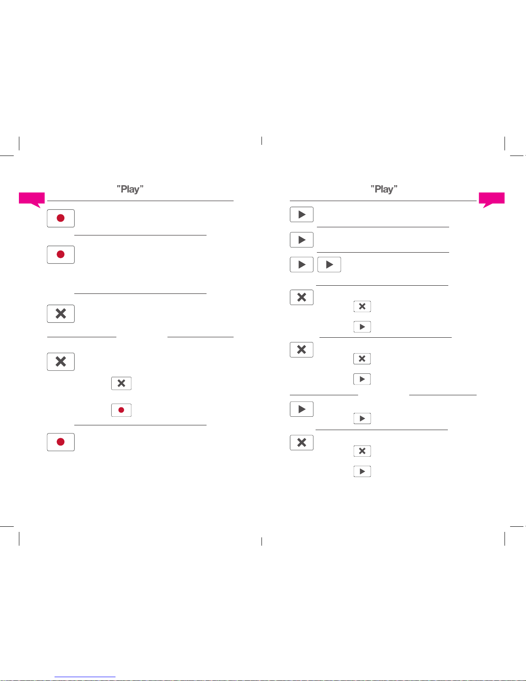
Task: Click the bottom-most large record button on left page
Action: coord(61,442)
